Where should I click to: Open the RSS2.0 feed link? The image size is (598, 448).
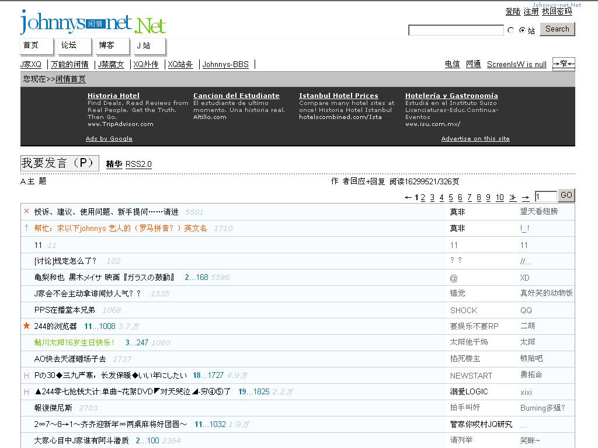(138, 164)
